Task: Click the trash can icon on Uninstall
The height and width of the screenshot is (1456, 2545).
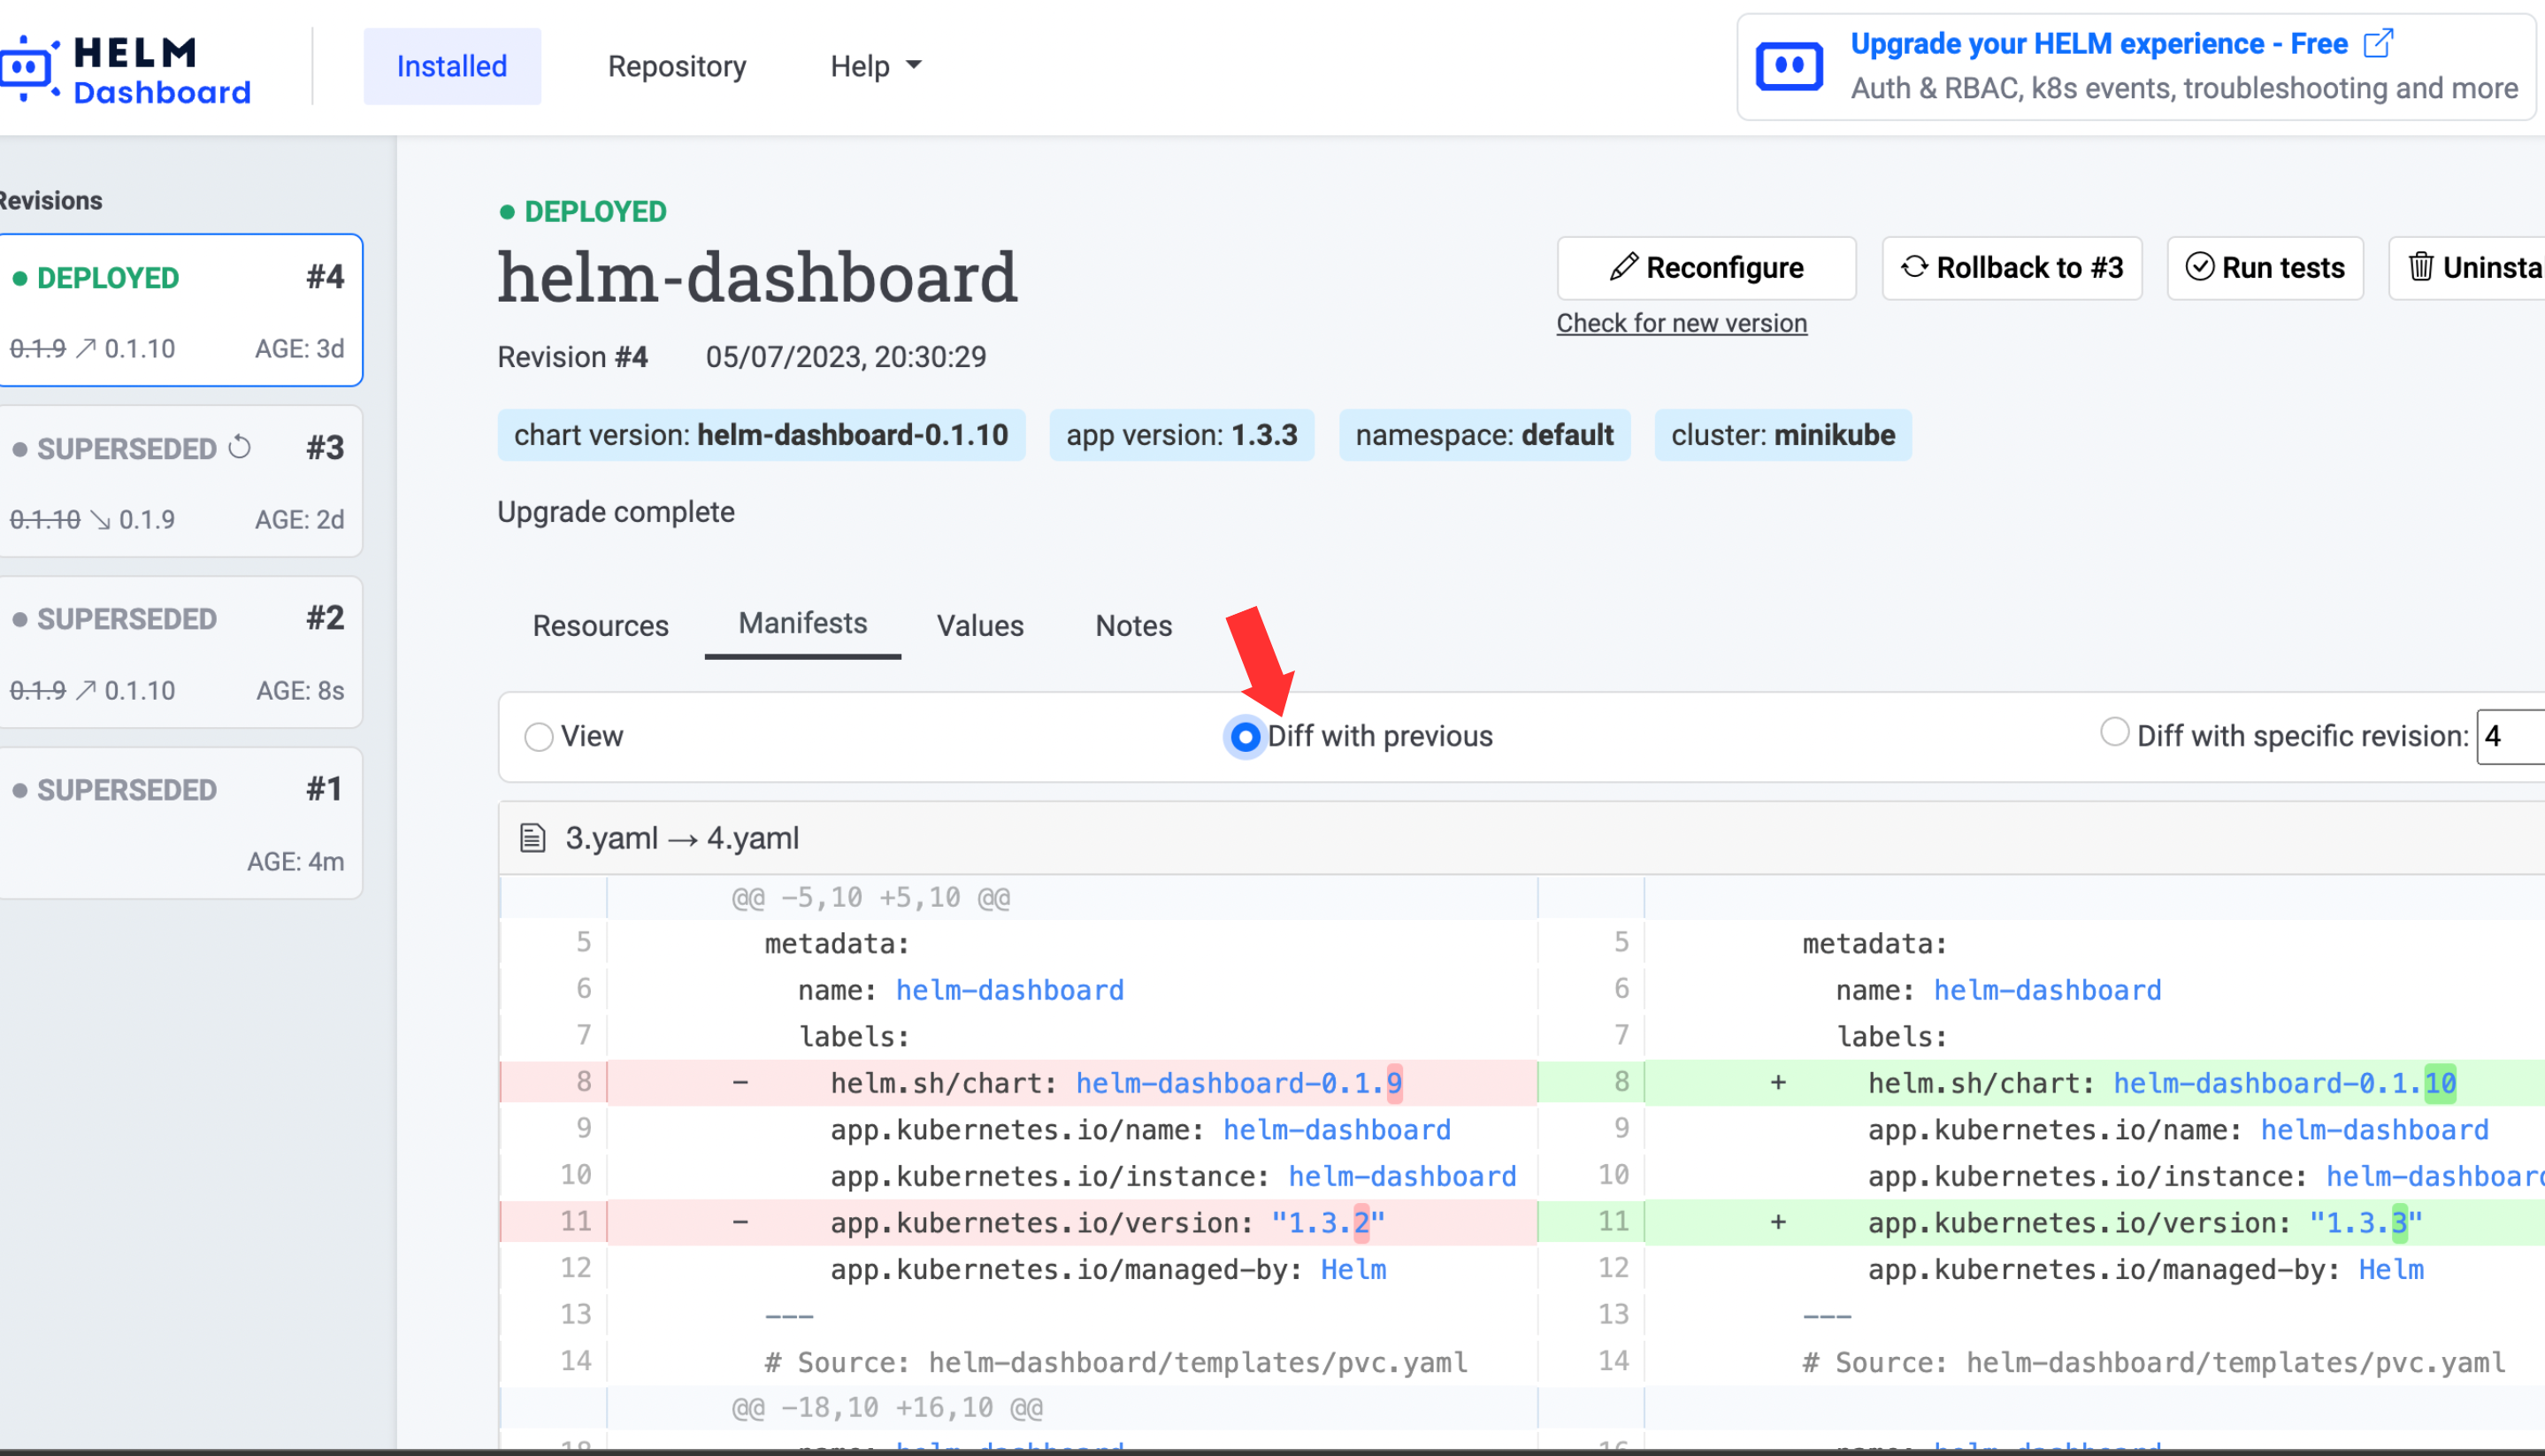Action: (x=2420, y=267)
